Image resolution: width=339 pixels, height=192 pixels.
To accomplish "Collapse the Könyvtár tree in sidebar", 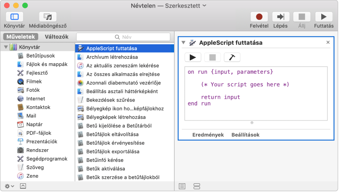I will [6, 47].
